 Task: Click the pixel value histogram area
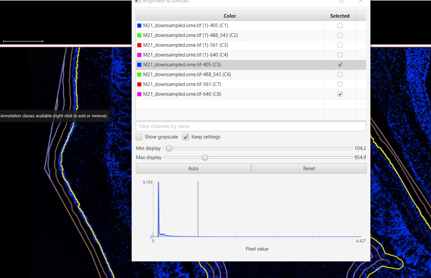257,209
